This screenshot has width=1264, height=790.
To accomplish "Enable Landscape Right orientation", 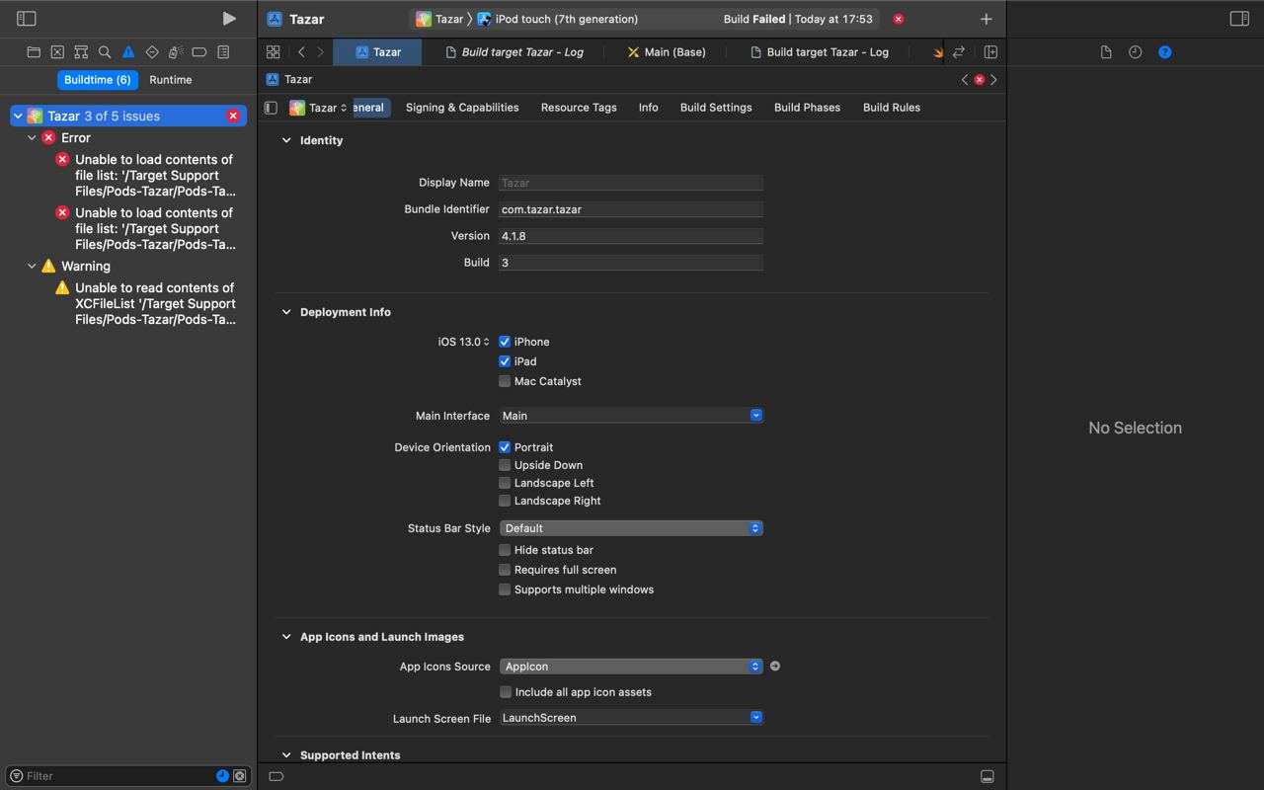I will 505,501.
